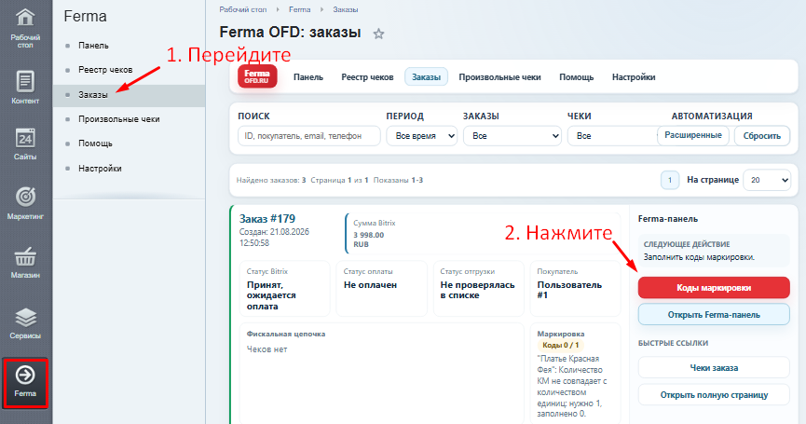This screenshot has height=424, width=806.
Task: Click the Ferma breadcrumb link
Action: pyautogui.click(x=300, y=9)
